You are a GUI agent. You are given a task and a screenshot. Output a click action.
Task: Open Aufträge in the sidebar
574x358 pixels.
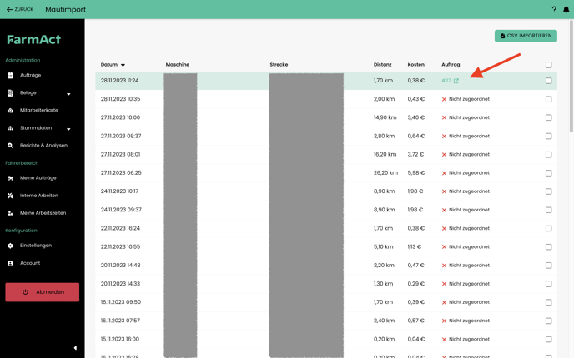coord(30,75)
